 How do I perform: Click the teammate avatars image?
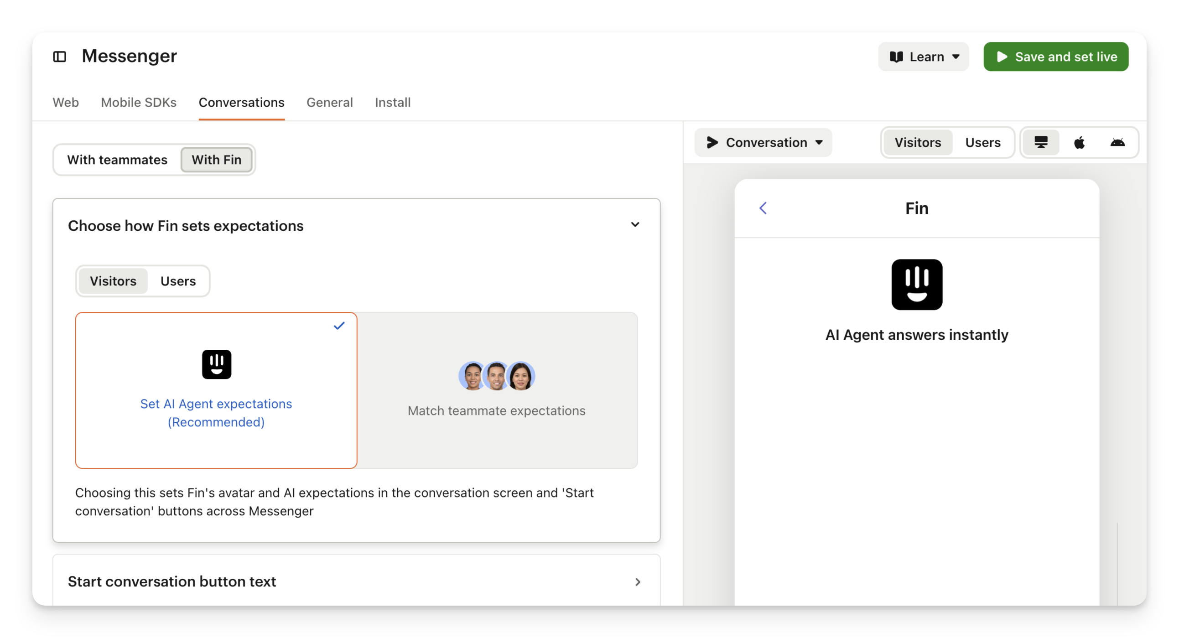pyautogui.click(x=497, y=376)
